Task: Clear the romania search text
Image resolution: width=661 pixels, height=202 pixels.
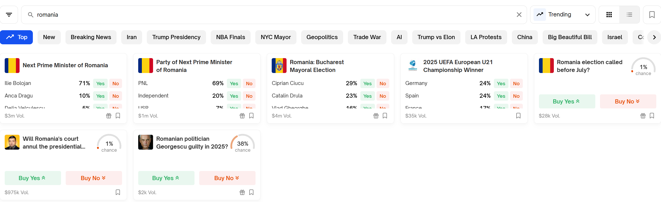Action: pyautogui.click(x=519, y=15)
